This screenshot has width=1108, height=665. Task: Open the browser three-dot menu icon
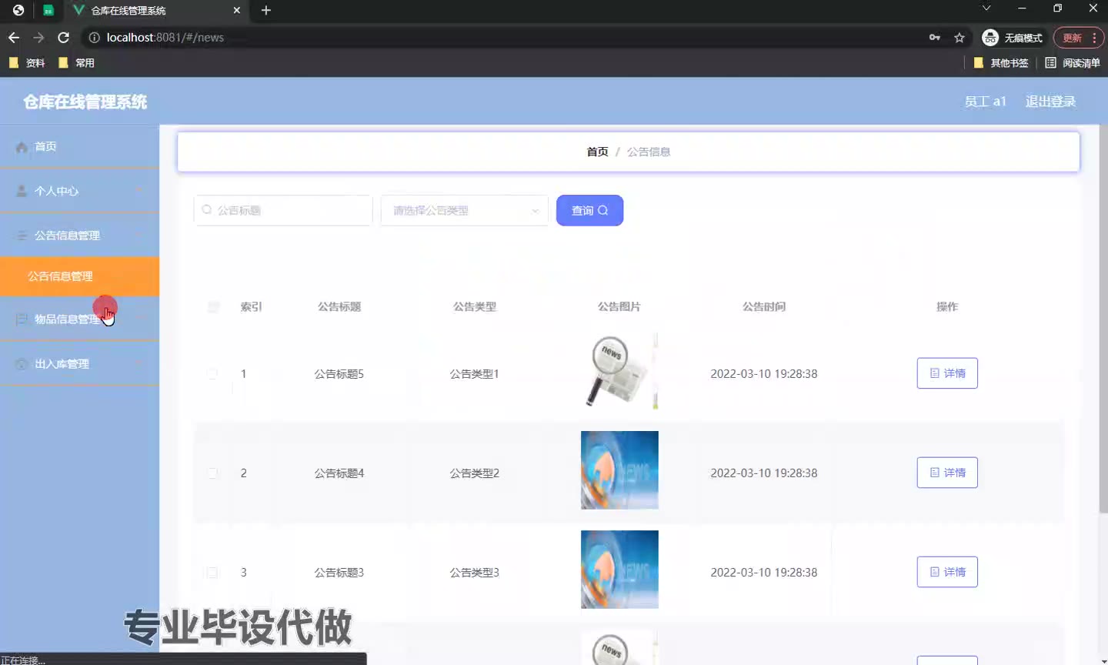(x=1094, y=38)
